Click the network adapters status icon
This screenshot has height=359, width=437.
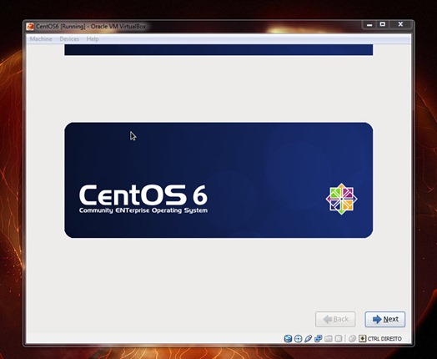coord(318,339)
